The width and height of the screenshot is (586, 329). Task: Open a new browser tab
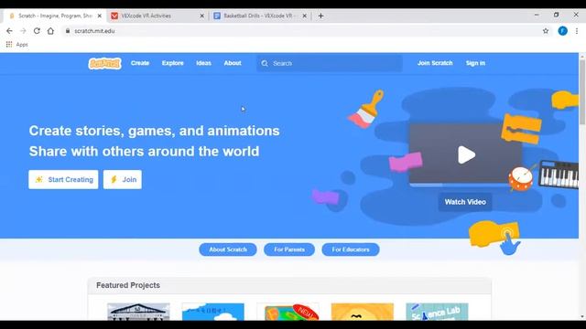320,16
